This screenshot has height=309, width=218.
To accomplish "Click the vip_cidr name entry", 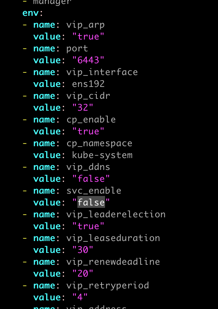I will pyautogui.click(x=88, y=96).
